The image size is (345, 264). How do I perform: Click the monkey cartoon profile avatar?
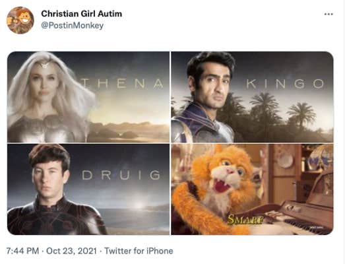pos(20,20)
